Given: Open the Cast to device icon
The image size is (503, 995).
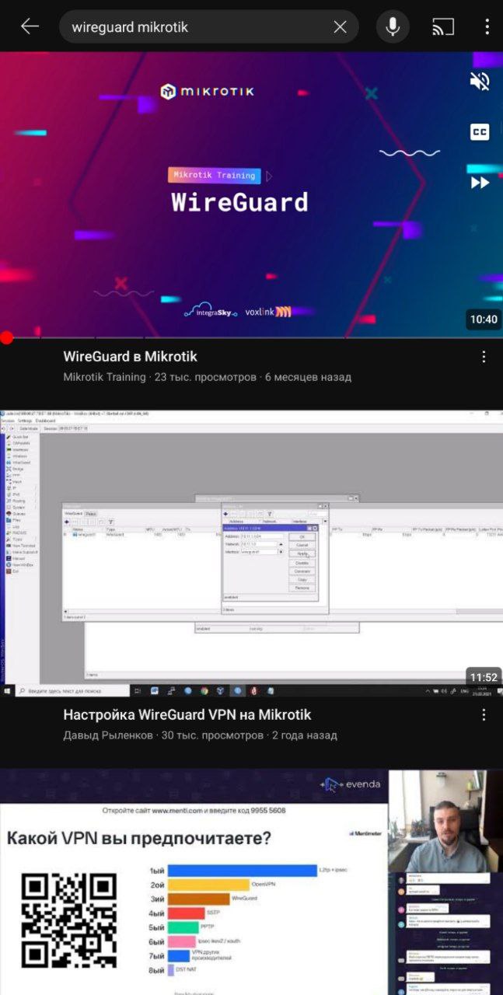Looking at the screenshot, I should point(443,27).
